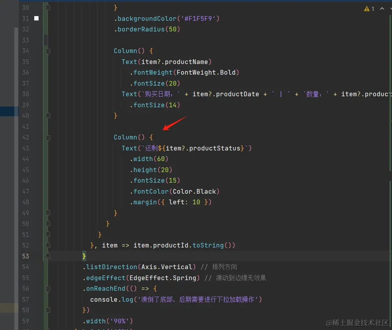The height and width of the screenshot is (330, 392).
Task: Click .margin({ left: 10 }) call
Action: tap(170, 202)
